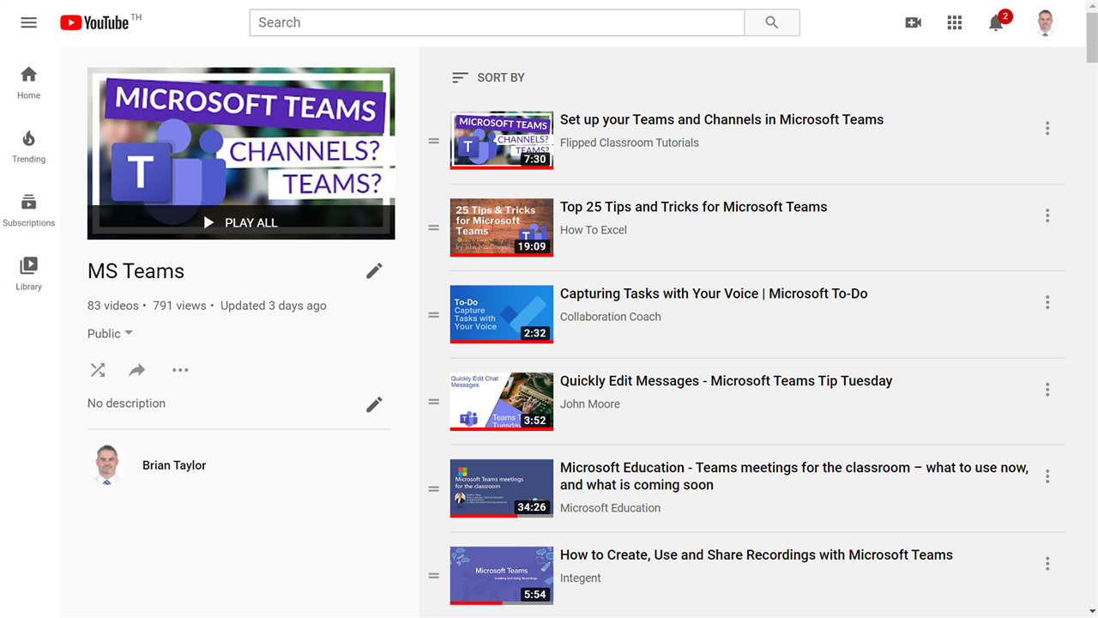Open Brian Taylor channel name

click(x=174, y=465)
